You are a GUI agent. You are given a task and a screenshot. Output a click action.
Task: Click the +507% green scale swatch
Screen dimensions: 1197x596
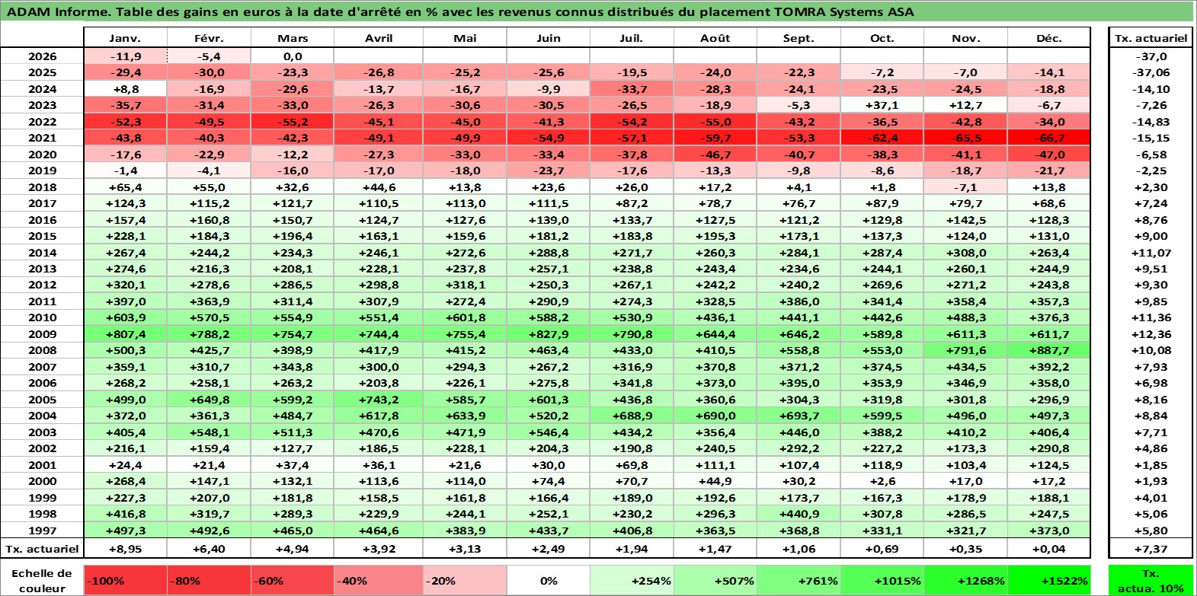pos(715,580)
